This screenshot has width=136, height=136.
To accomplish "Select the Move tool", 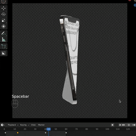I will pos(3,8).
